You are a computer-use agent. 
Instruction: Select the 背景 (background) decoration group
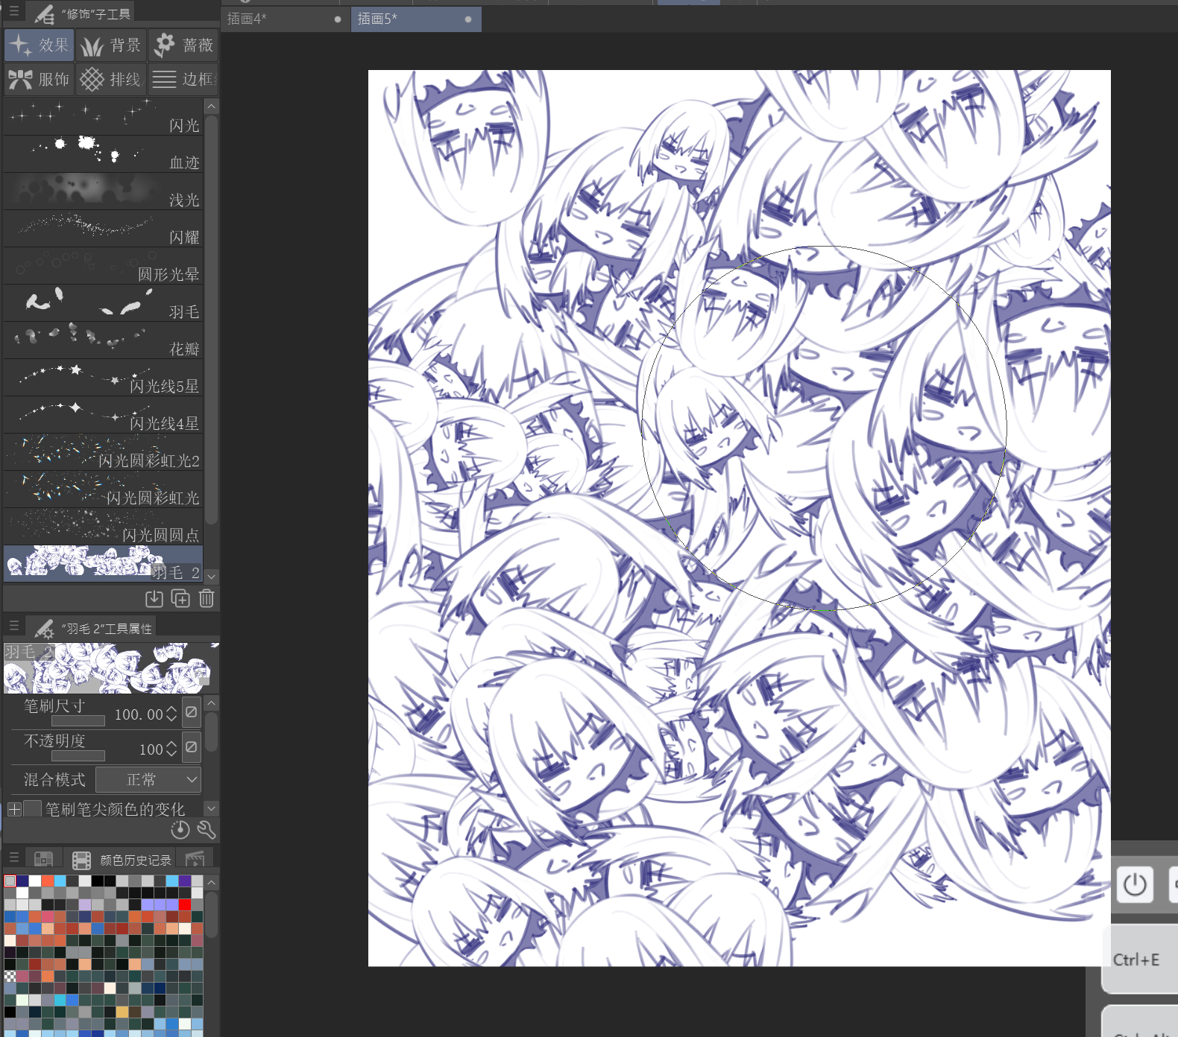110,45
